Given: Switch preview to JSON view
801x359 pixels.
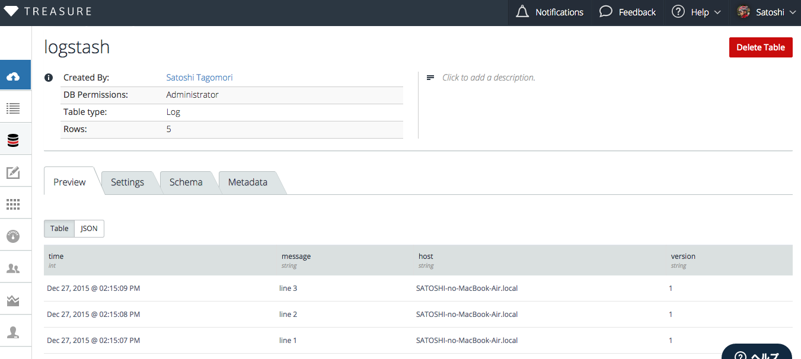Looking at the screenshot, I should point(89,229).
